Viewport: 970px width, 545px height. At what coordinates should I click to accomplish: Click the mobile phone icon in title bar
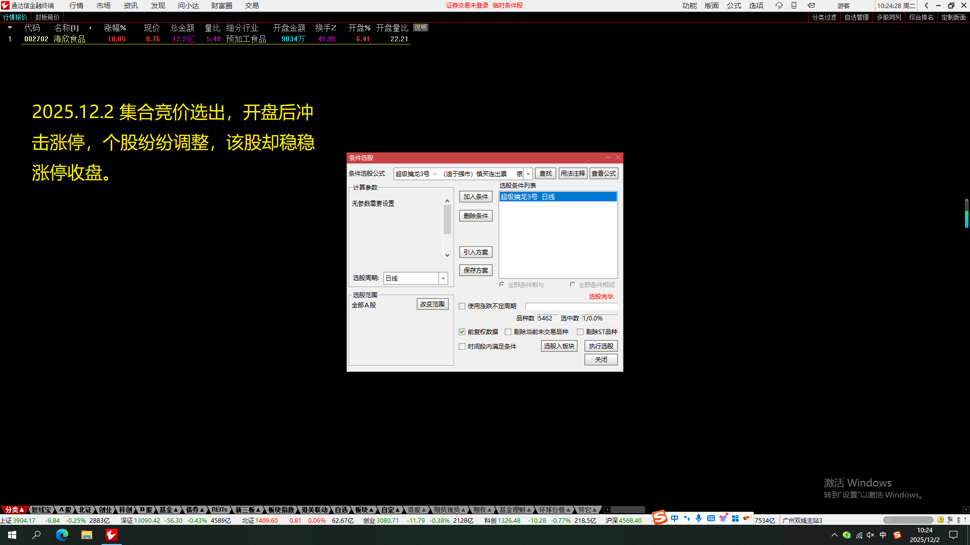tap(794, 6)
